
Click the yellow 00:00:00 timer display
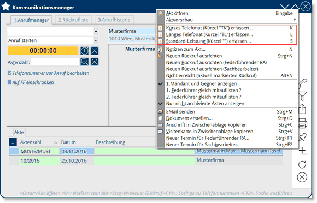click(x=43, y=51)
